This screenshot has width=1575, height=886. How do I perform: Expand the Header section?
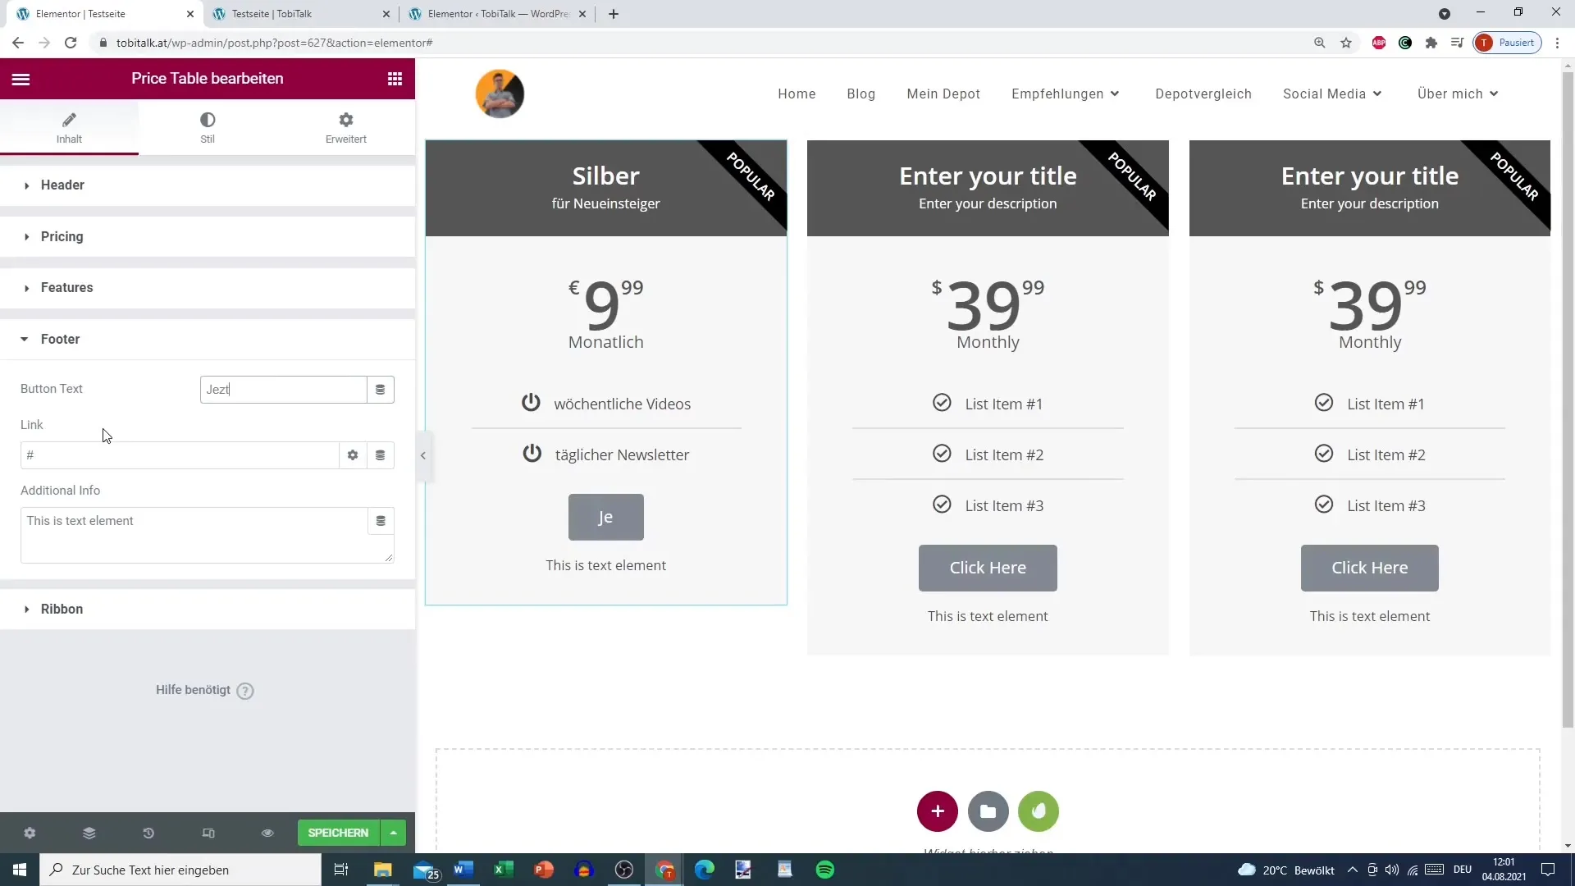coord(62,185)
